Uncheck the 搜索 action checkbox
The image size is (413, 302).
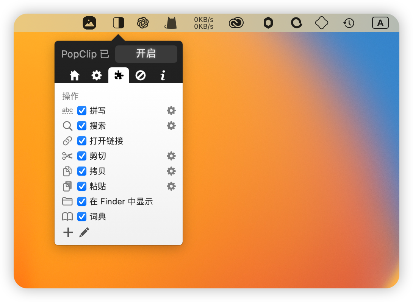[81, 126]
